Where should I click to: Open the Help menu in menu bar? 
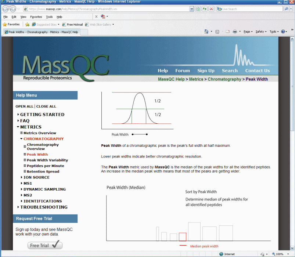pos(59,17)
